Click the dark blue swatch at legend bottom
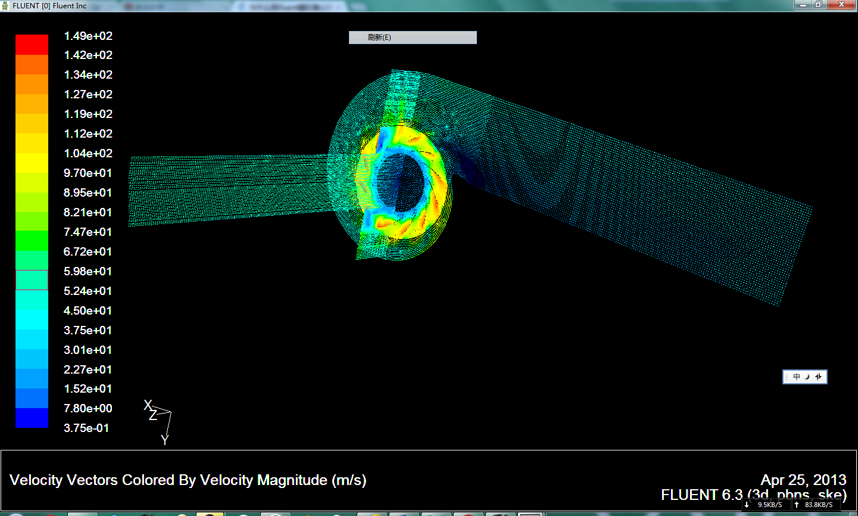The image size is (858, 516). [x=32, y=418]
